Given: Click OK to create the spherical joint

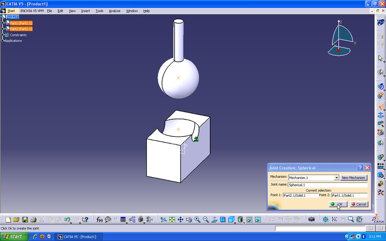Looking at the screenshot, I should click(338, 204).
